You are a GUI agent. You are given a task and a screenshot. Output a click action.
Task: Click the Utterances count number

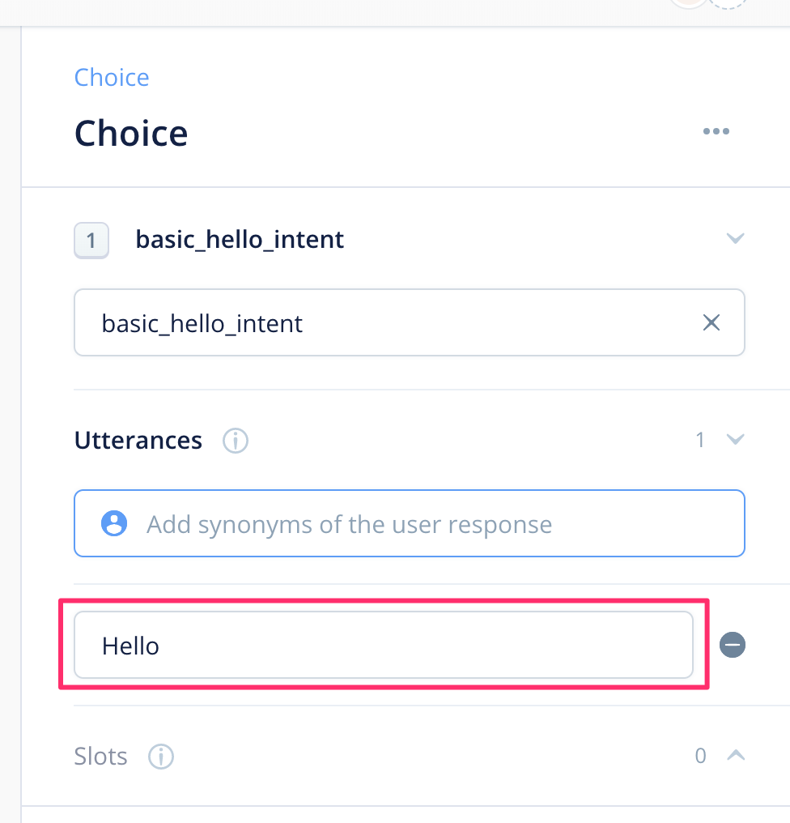pos(700,440)
